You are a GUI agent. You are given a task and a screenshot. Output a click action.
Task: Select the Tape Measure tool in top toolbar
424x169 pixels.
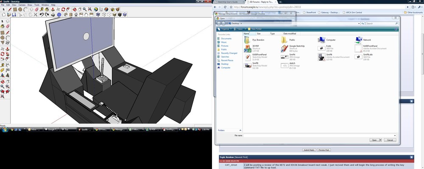coord(42,9)
